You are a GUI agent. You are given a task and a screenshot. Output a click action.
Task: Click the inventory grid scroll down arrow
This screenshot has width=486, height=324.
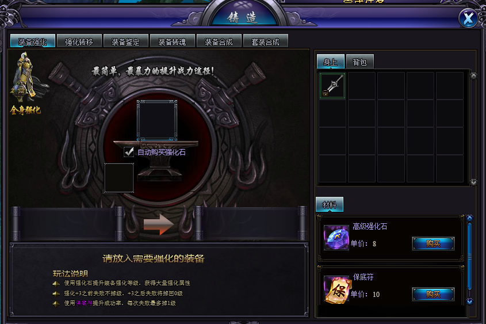473,182
